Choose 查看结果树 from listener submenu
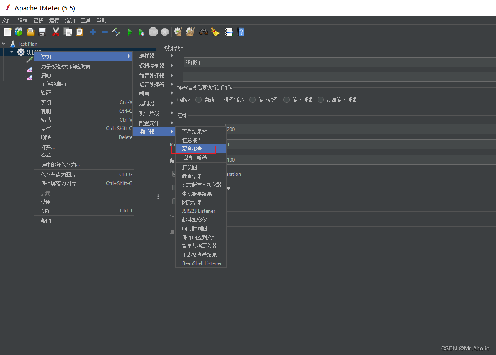This screenshot has width=496, height=355. tap(201, 131)
